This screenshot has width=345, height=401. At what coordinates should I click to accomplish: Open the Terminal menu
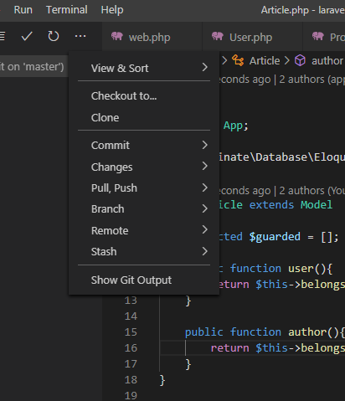67,10
